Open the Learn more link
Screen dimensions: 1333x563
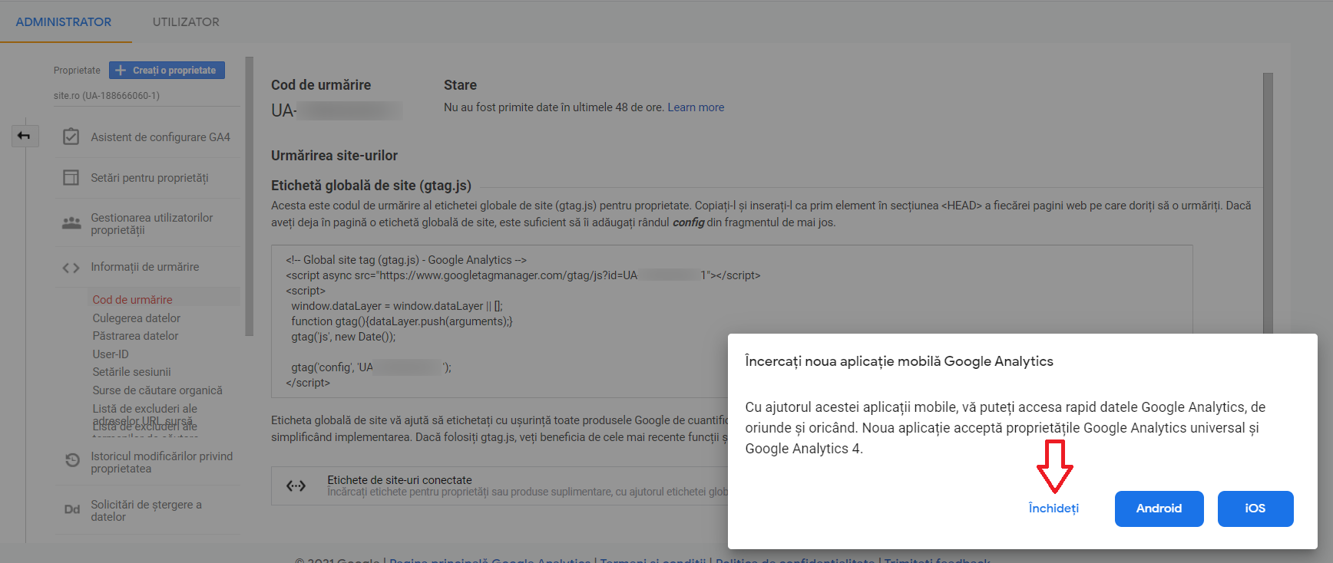pyautogui.click(x=695, y=107)
